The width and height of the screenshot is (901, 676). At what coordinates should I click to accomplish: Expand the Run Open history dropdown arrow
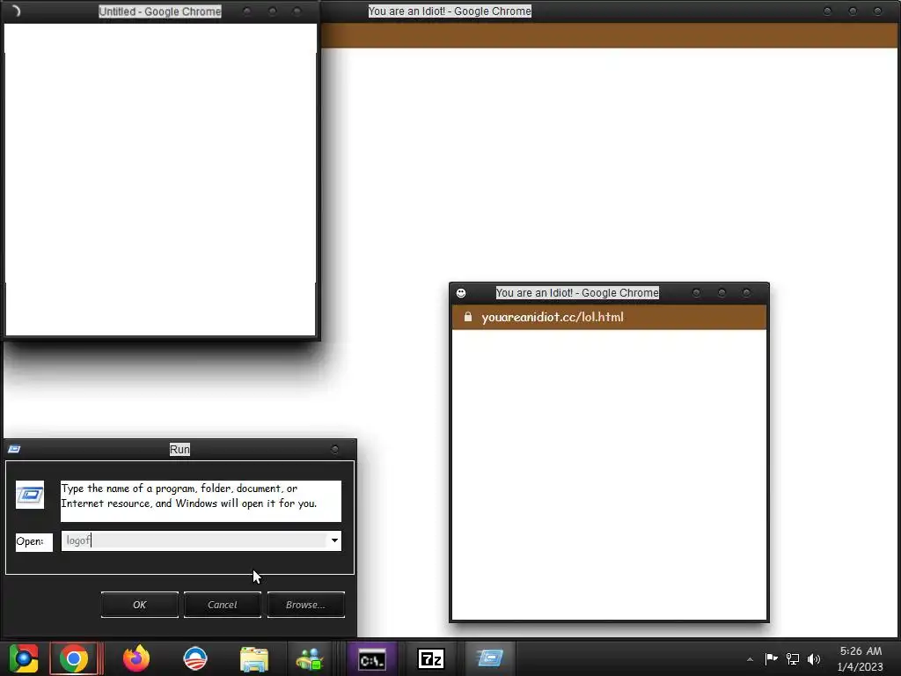coord(334,540)
